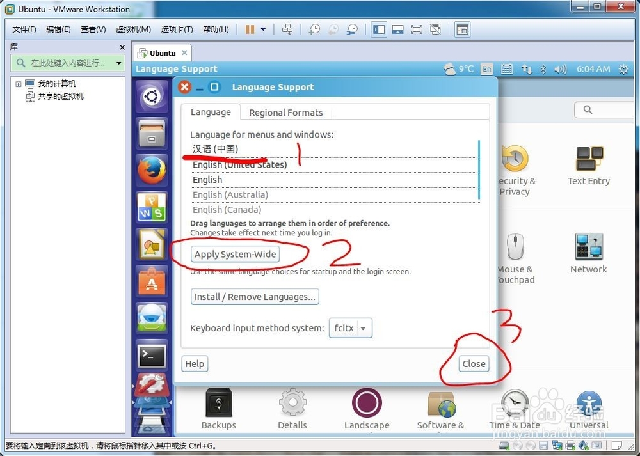Select the Ubuntu VM tab
The height and width of the screenshot is (456, 640).
point(163,53)
